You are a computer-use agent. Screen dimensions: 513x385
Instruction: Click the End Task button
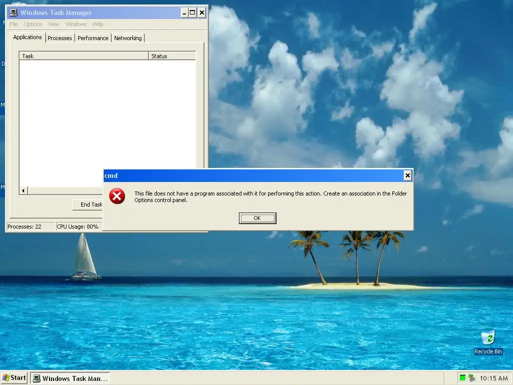(88, 205)
